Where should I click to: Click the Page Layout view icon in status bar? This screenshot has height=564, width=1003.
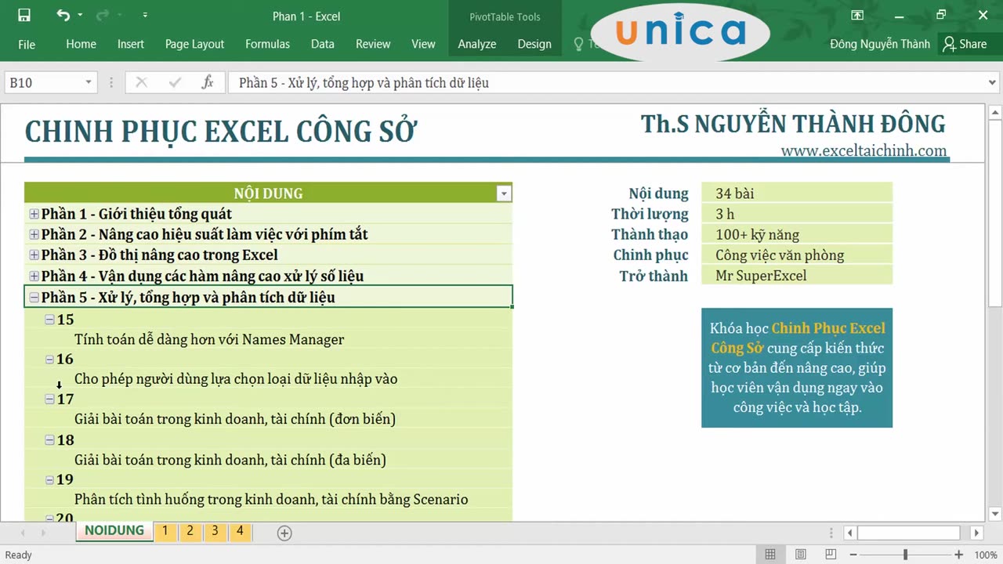click(801, 555)
